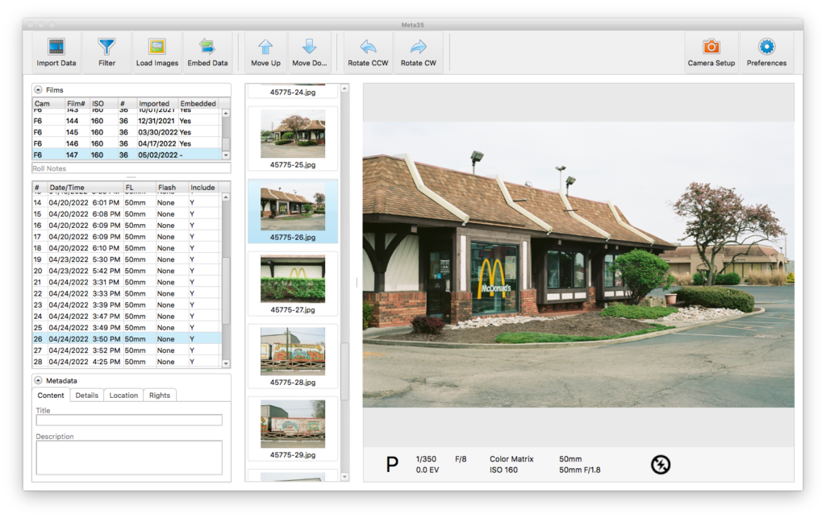Click the Load Images toolbar icon
Viewport: 826px width, 518px height.
click(x=157, y=47)
